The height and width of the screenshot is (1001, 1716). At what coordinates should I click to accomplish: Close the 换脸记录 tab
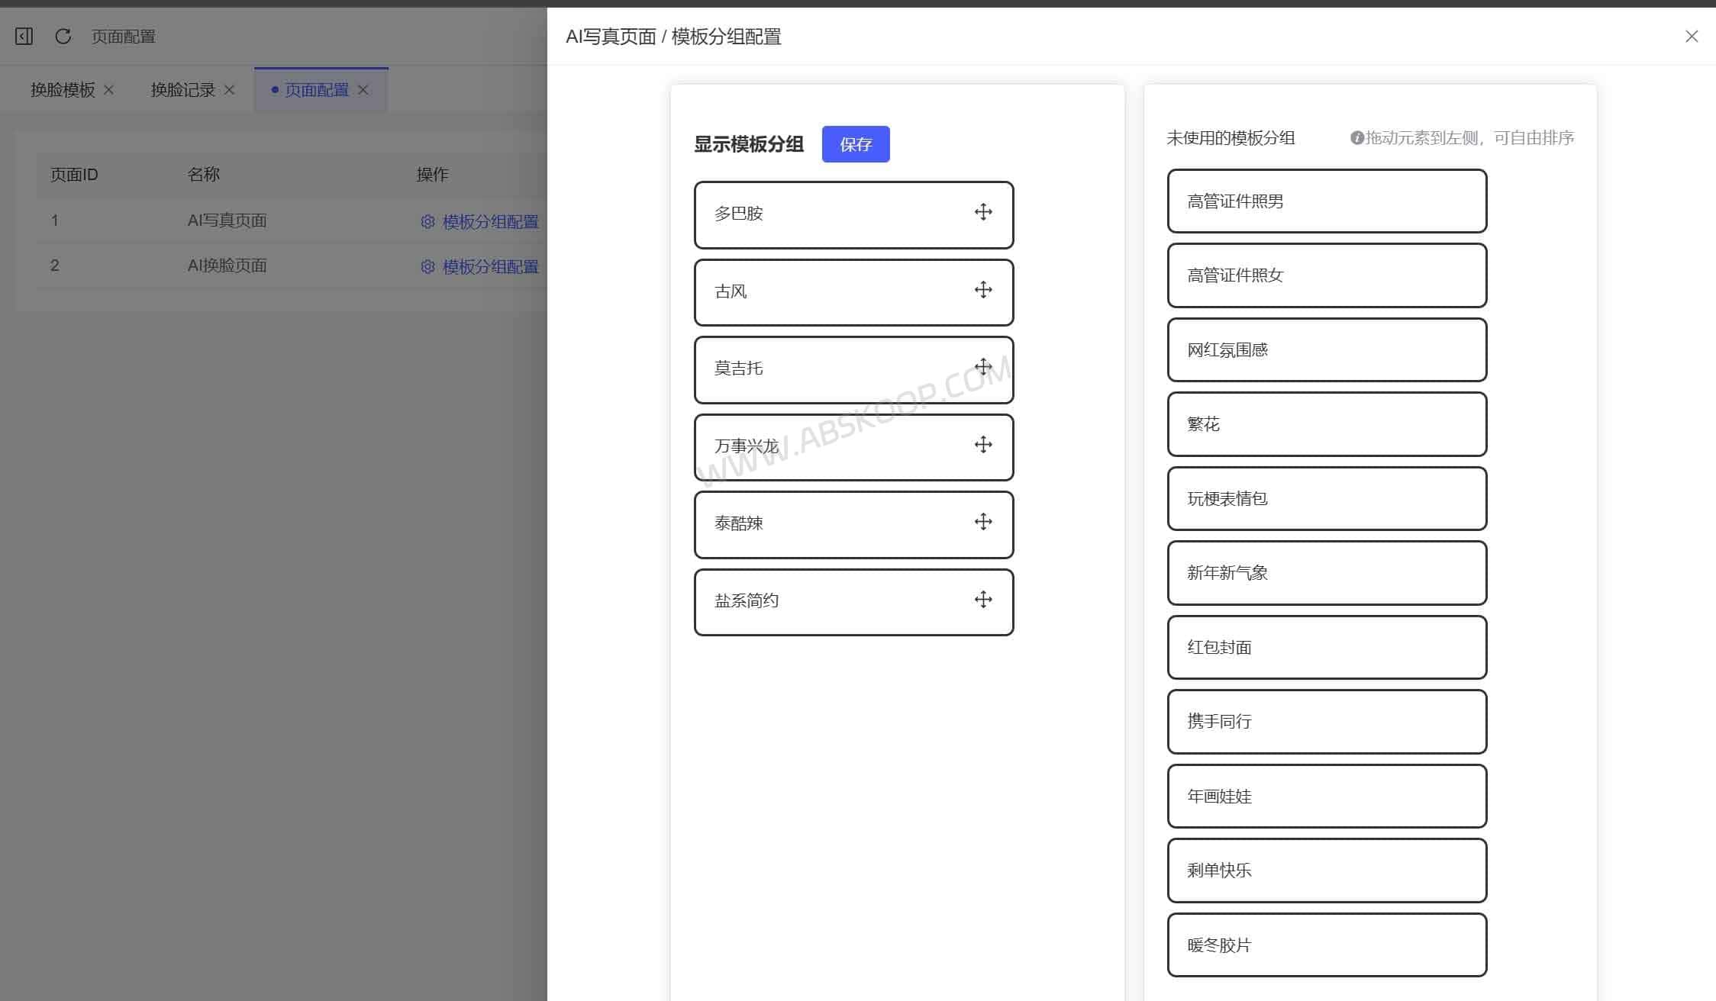[x=229, y=90]
